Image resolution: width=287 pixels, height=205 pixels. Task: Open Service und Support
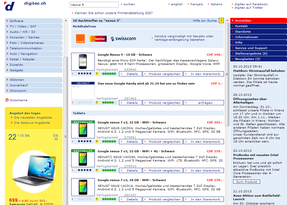258,48
